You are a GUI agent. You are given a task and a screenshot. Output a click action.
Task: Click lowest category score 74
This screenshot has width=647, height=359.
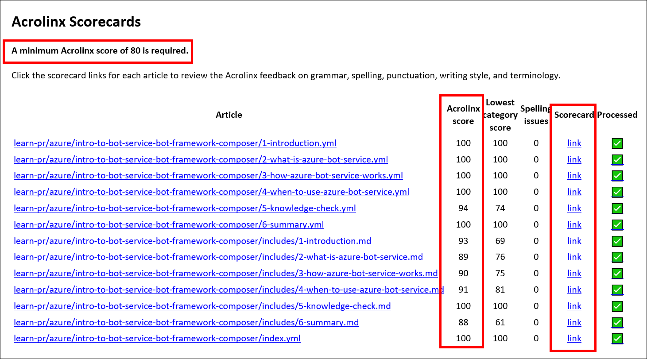pyautogui.click(x=500, y=208)
